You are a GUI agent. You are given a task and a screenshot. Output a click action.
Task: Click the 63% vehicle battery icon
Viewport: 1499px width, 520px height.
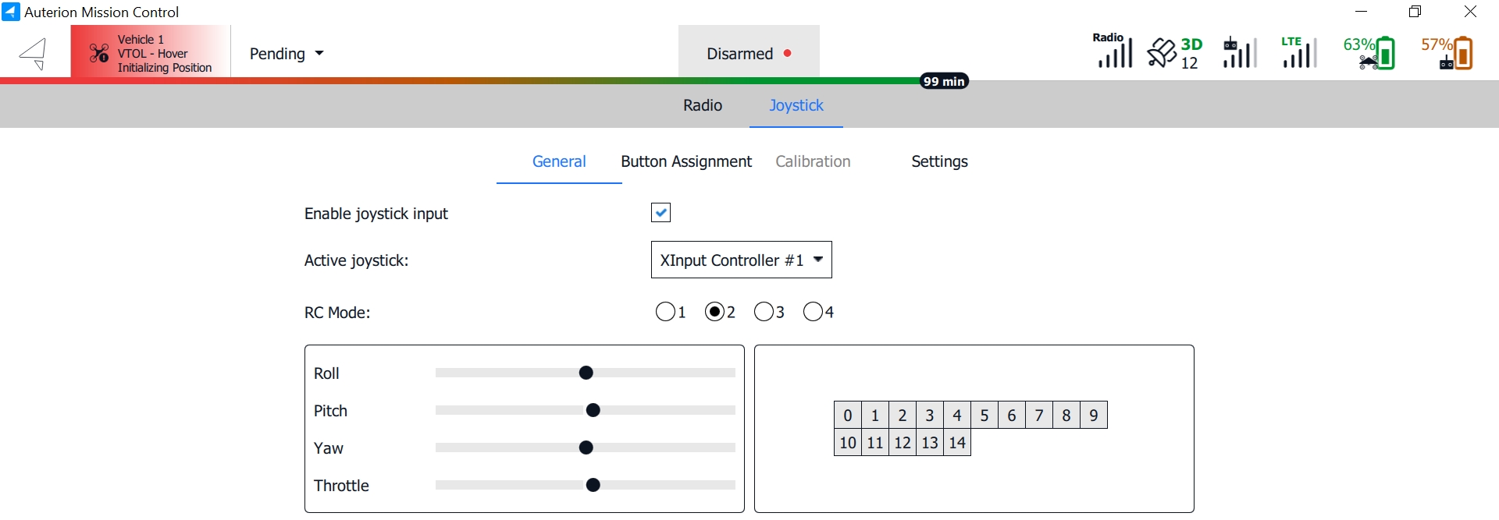pyautogui.click(x=1369, y=53)
